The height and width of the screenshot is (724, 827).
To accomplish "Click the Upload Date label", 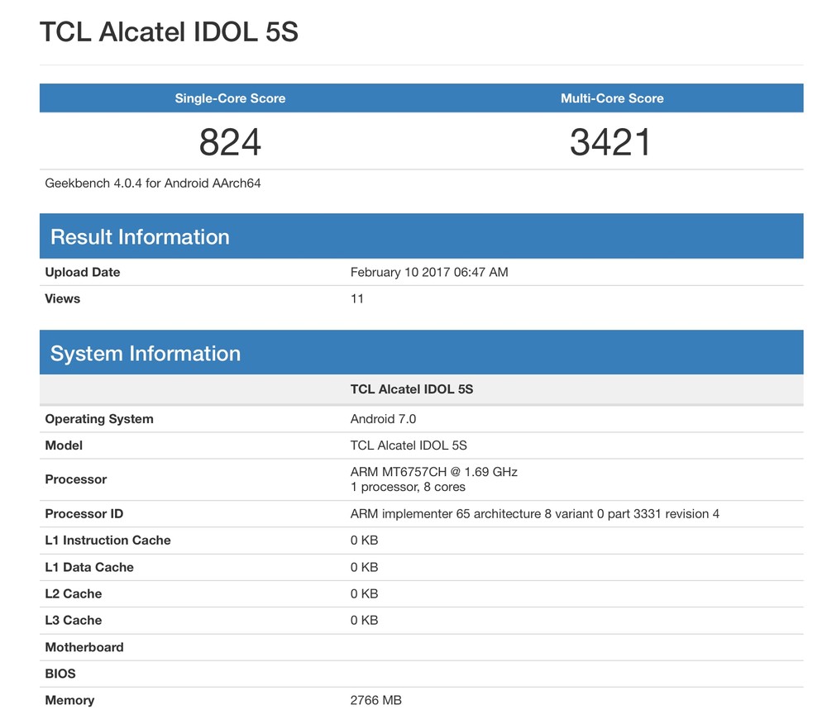I will 82,273.
